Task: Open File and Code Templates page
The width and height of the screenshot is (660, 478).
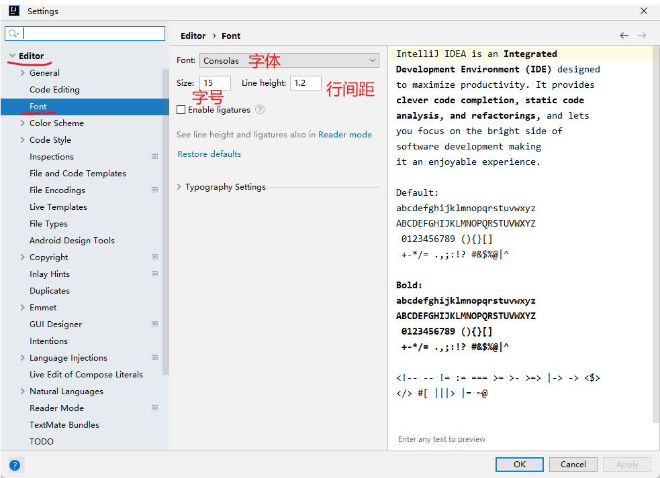Action: [x=78, y=173]
